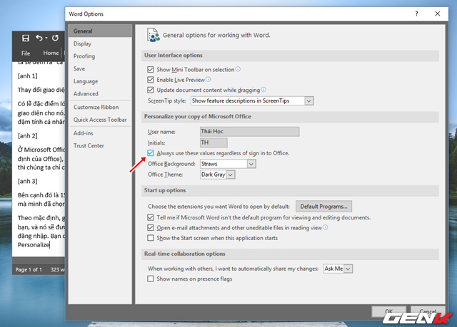Click the Default Programs button
This screenshot has height=327, width=457.
point(325,207)
